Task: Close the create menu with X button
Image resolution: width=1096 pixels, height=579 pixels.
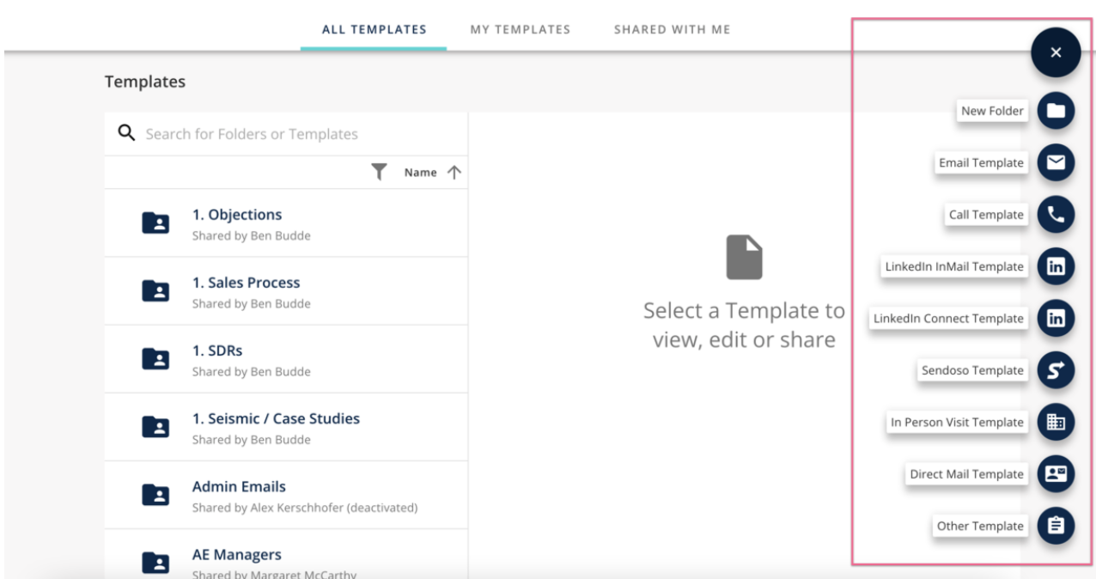Action: [x=1056, y=52]
